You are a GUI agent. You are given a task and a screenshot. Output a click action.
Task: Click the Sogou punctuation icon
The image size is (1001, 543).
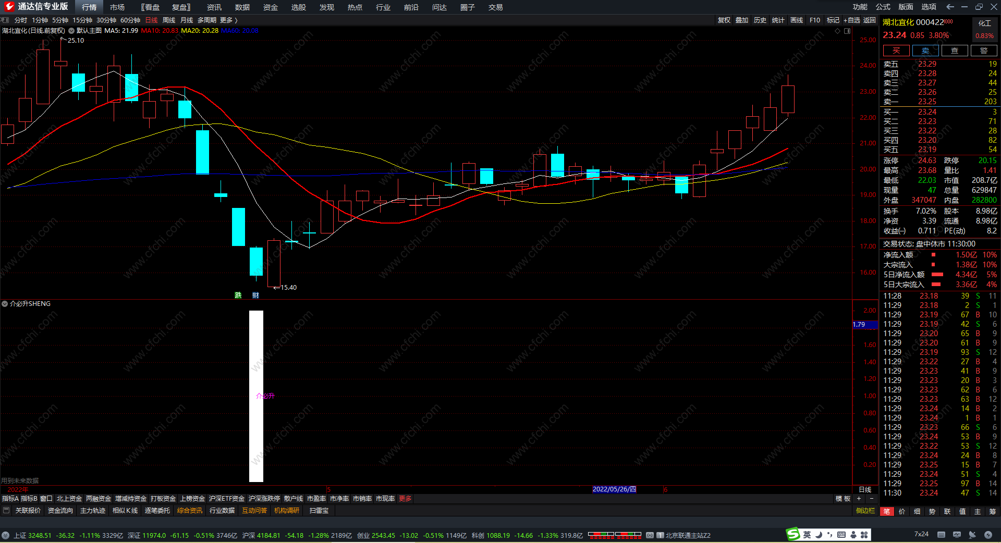(x=829, y=535)
